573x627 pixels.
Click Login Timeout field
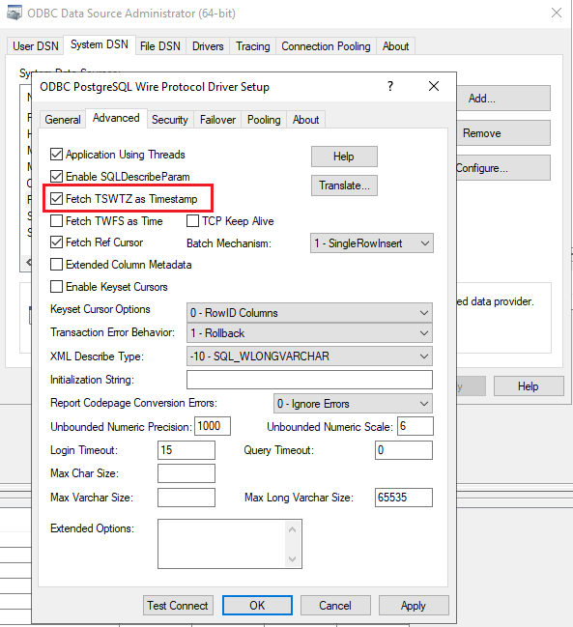(x=186, y=450)
